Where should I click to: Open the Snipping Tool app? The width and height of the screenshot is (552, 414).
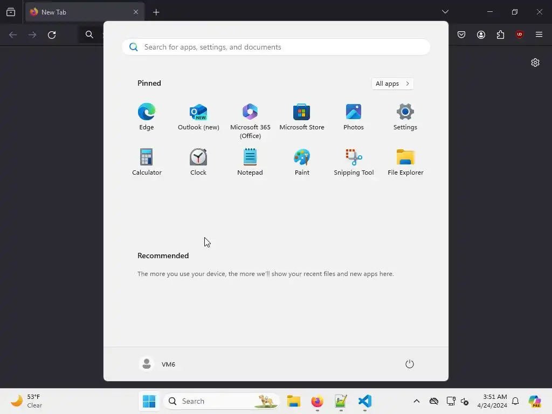354,162
